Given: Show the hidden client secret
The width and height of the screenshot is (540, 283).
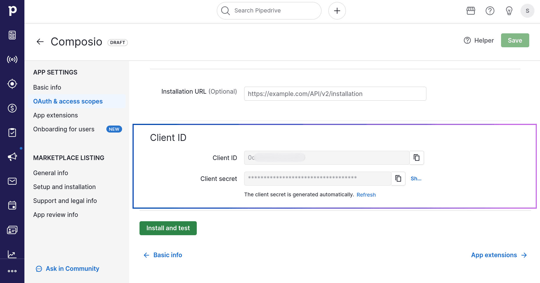Looking at the screenshot, I should click(x=416, y=179).
